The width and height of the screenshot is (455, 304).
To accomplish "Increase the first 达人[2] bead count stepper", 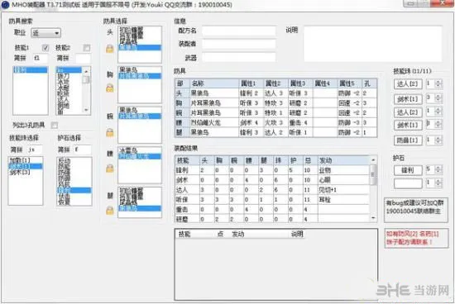I will tap(438, 82).
